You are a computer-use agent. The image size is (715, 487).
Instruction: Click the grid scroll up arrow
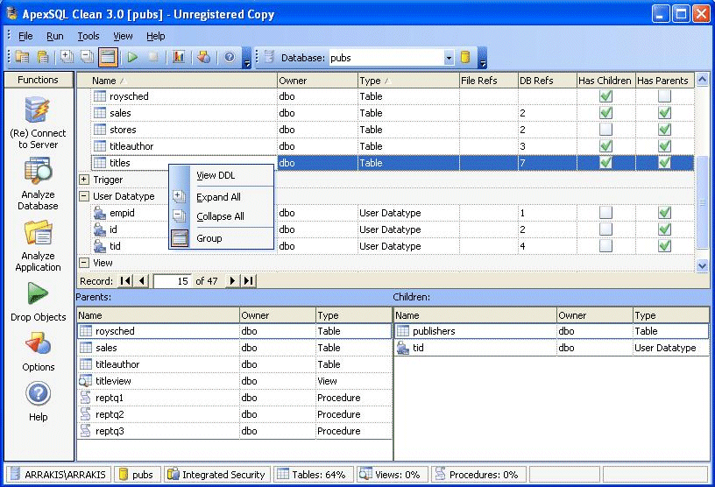point(702,80)
